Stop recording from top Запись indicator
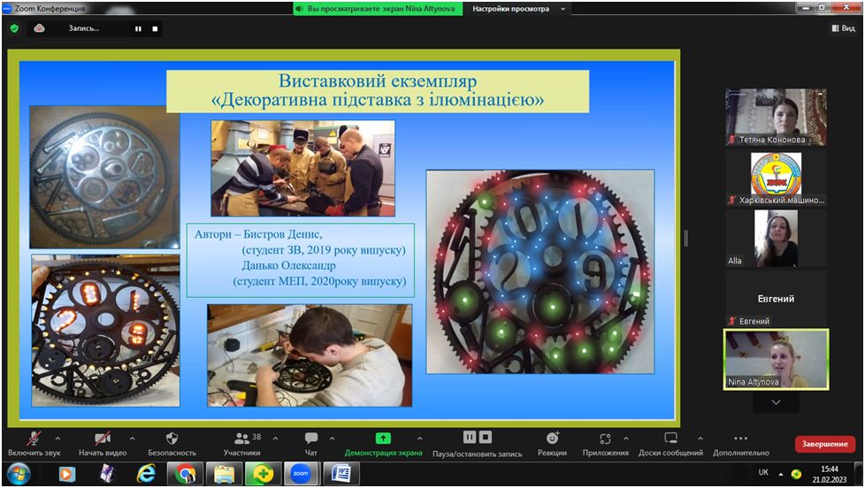This screenshot has height=488, width=865. (x=155, y=28)
